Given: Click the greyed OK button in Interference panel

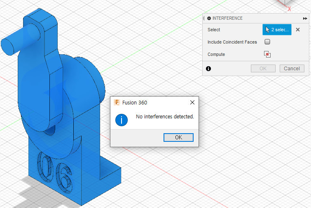Looking at the screenshot, I should point(263,69).
